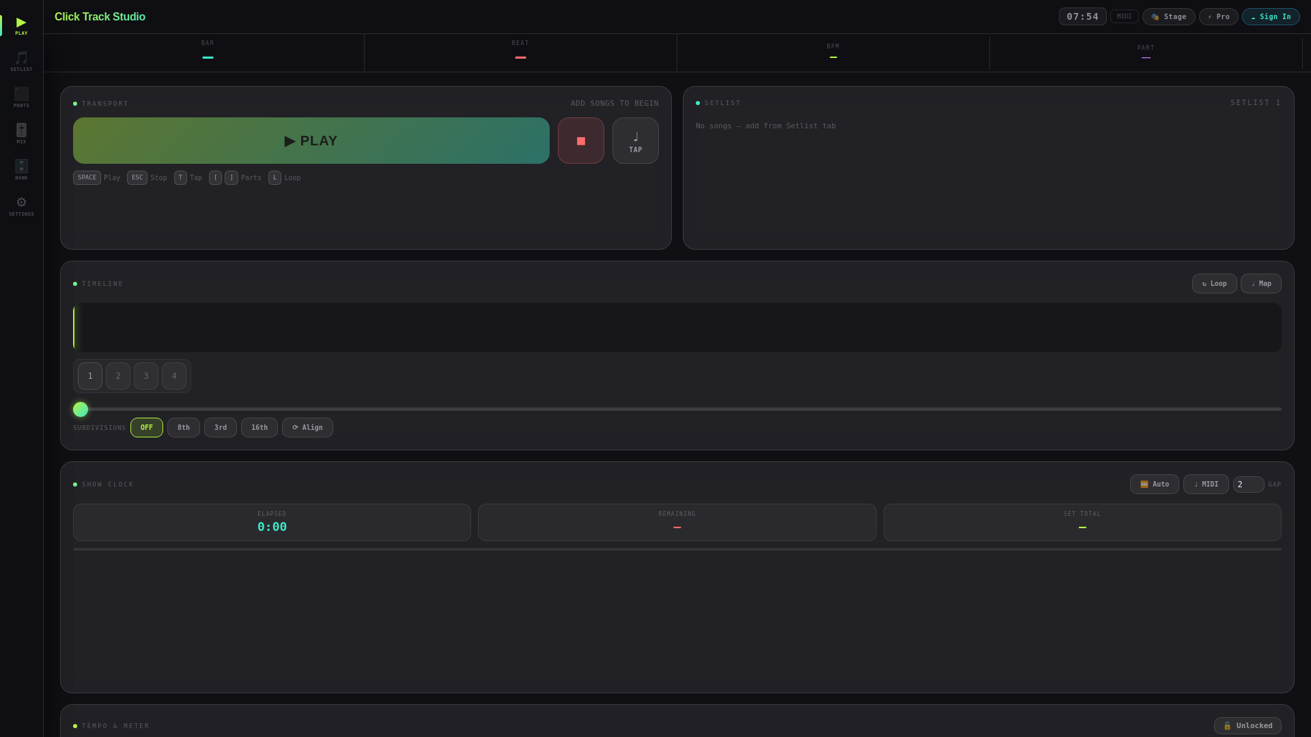This screenshot has height=737, width=1311.
Task: Open the Bank sidebar icon
Action: (x=21, y=170)
